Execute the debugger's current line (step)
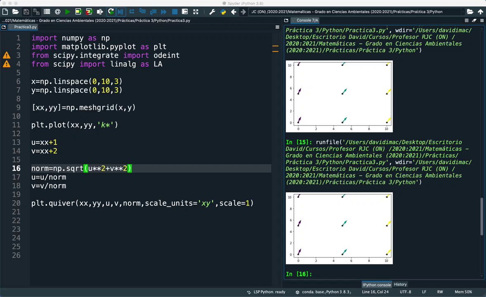Image resolution: width=486 pixels, height=297 pixels. tap(132, 12)
